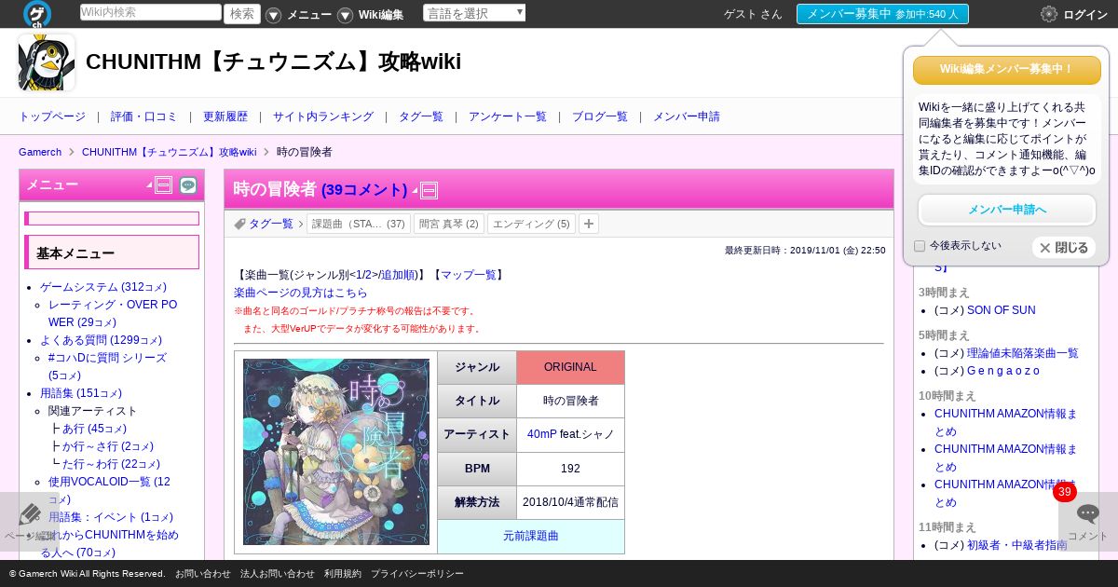Open レーティング・OVER POWER sidebar link
This screenshot has height=587, width=1118.
[x=113, y=313]
